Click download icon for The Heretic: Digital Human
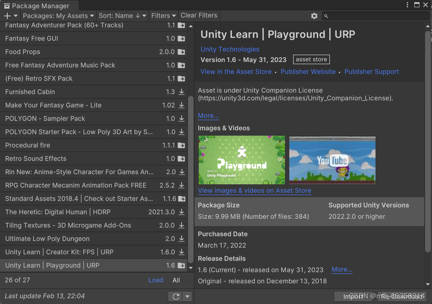This screenshot has height=304, width=432. point(181,212)
